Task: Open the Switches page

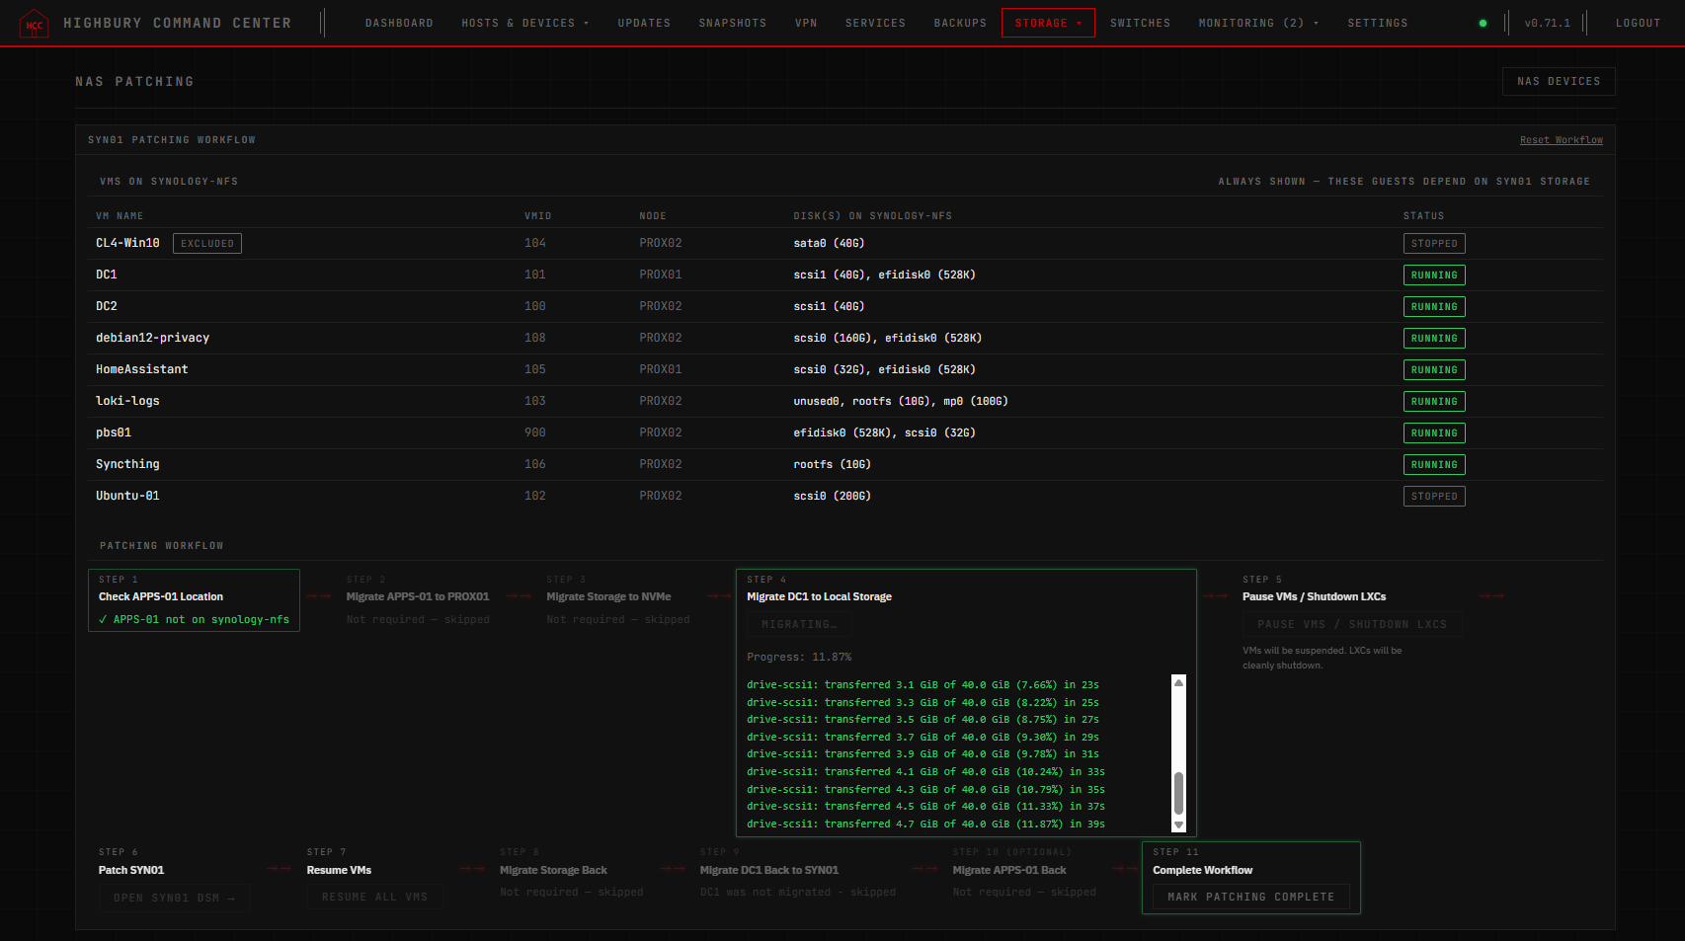Action: (1140, 23)
